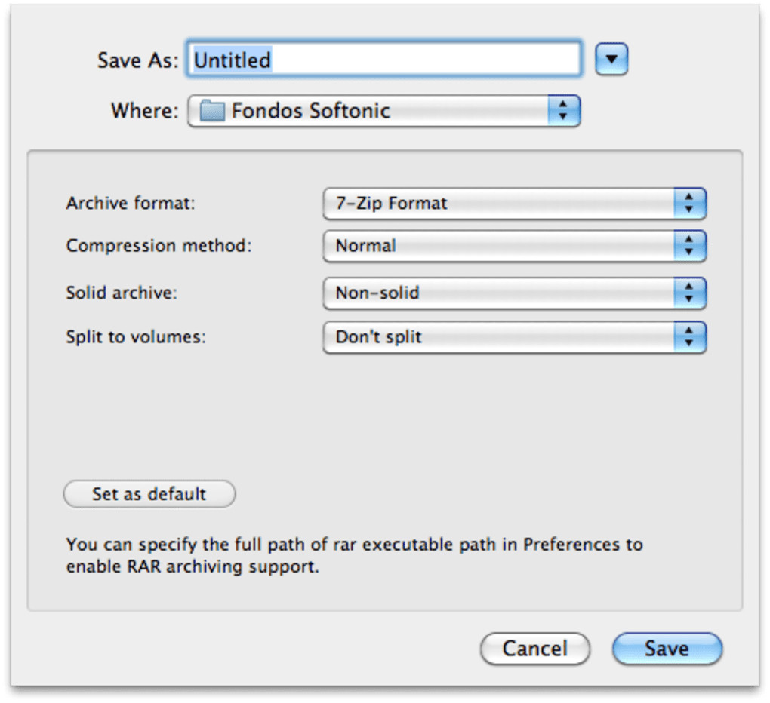Click the arrows icon on Compression method popup

[x=688, y=246]
